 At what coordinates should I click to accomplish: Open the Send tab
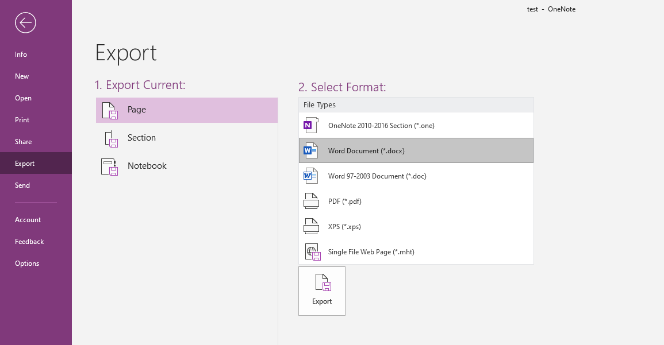pyautogui.click(x=36, y=185)
